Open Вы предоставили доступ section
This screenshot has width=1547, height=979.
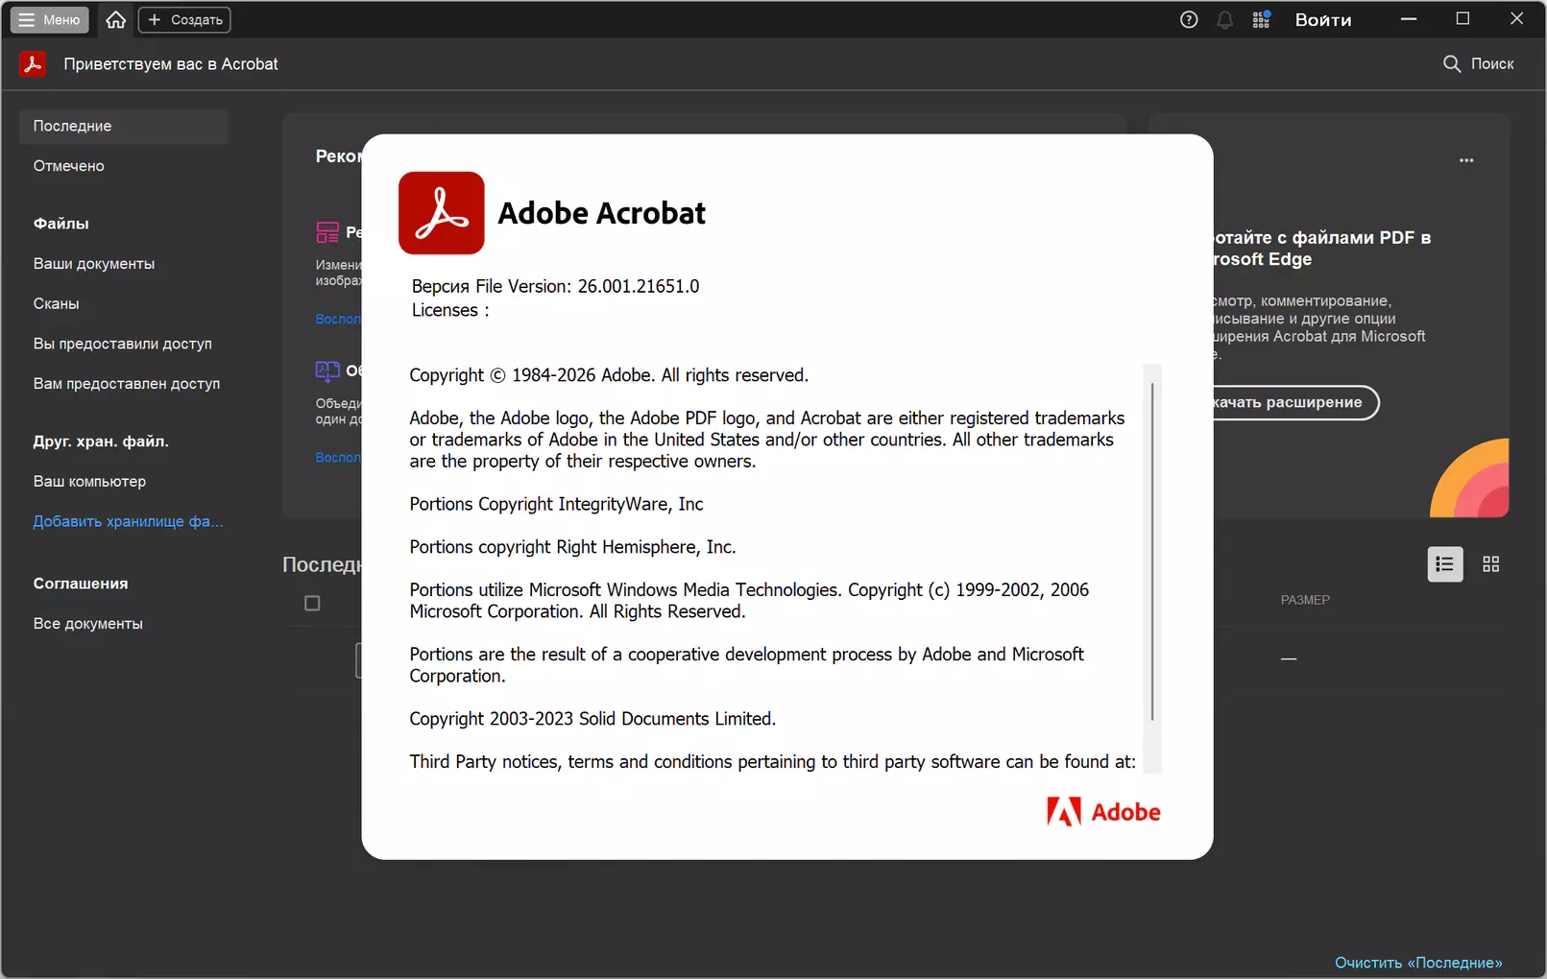(123, 344)
